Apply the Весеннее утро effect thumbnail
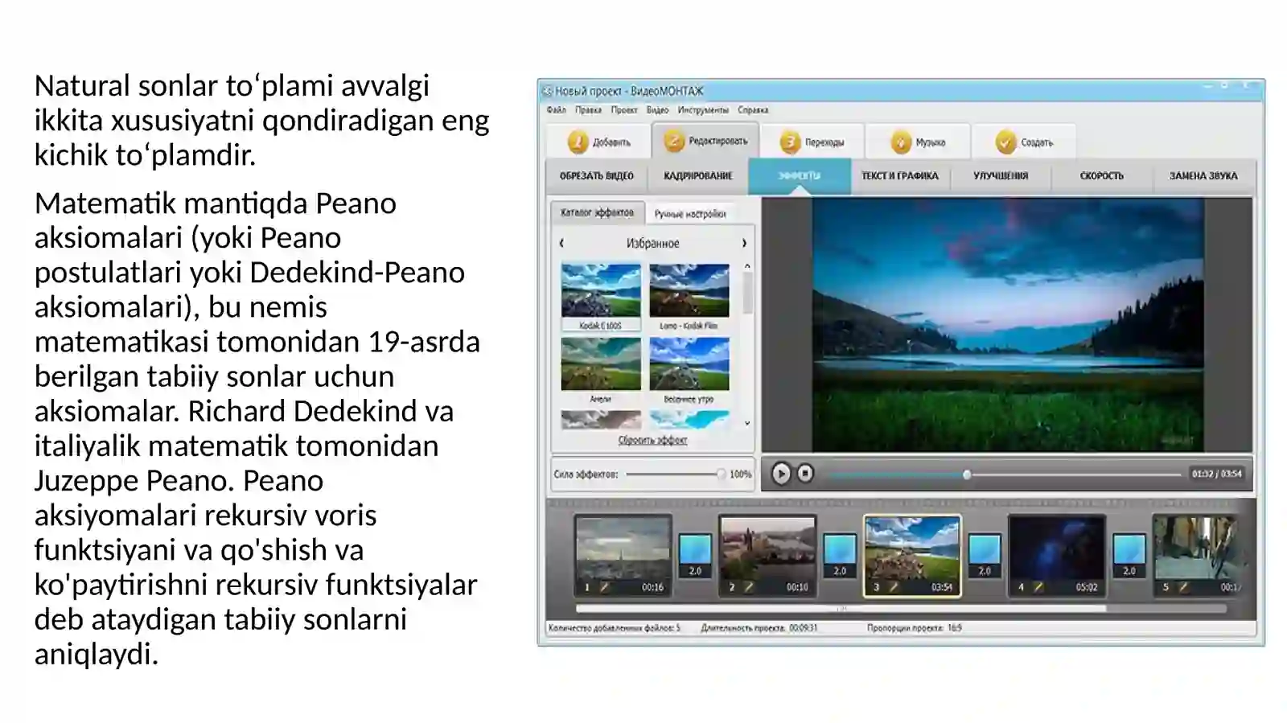 coord(689,364)
